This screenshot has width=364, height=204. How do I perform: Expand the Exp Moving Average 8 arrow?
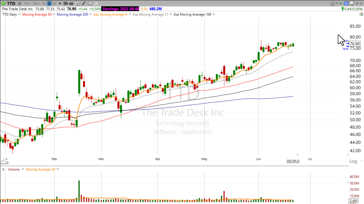click(130, 14)
